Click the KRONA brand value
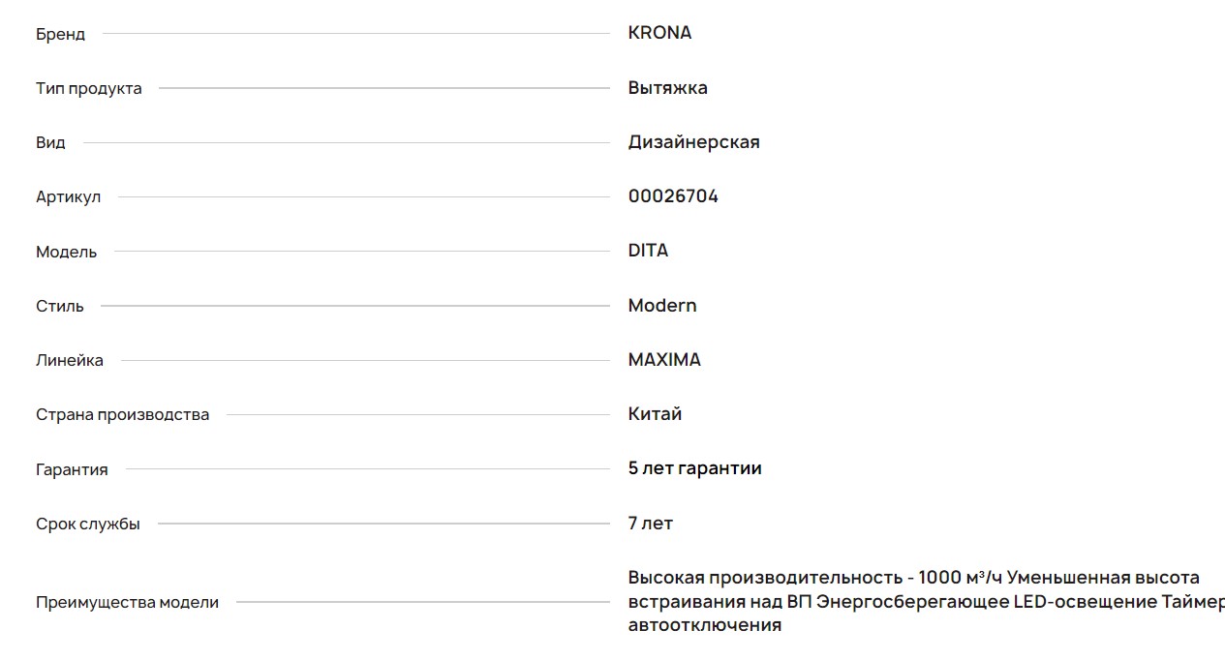This screenshot has width=1225, height=660. pyautogui.click(x=659, y=33)
